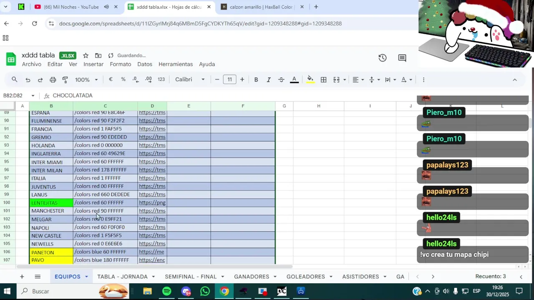This screenshot has width=534, height=300.
Task: Redo the last action
Action: pos(40,80)
